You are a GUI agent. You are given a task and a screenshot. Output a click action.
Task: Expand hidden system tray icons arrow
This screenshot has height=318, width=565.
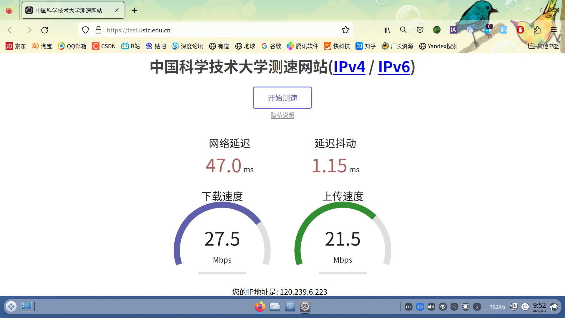click(477, 307)
